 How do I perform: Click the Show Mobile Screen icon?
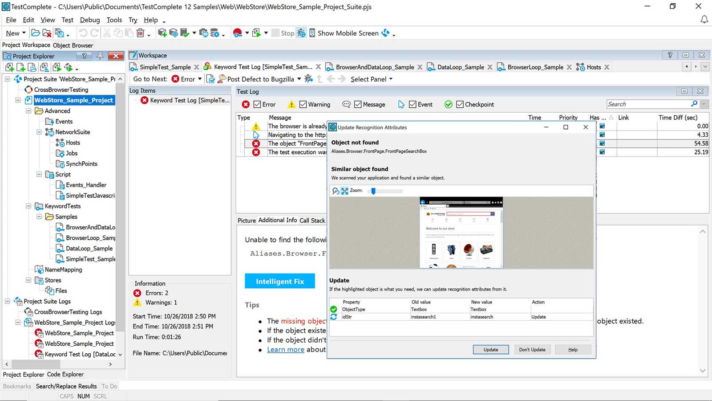pyautogui.click(x=312, y=33)
